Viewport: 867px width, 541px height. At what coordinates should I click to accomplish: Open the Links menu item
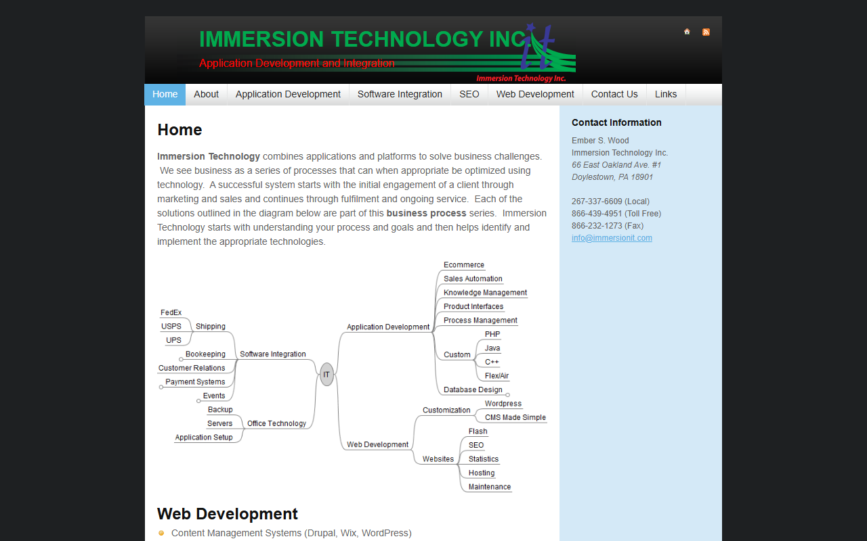pyautogui.click(x=666, y=95)
